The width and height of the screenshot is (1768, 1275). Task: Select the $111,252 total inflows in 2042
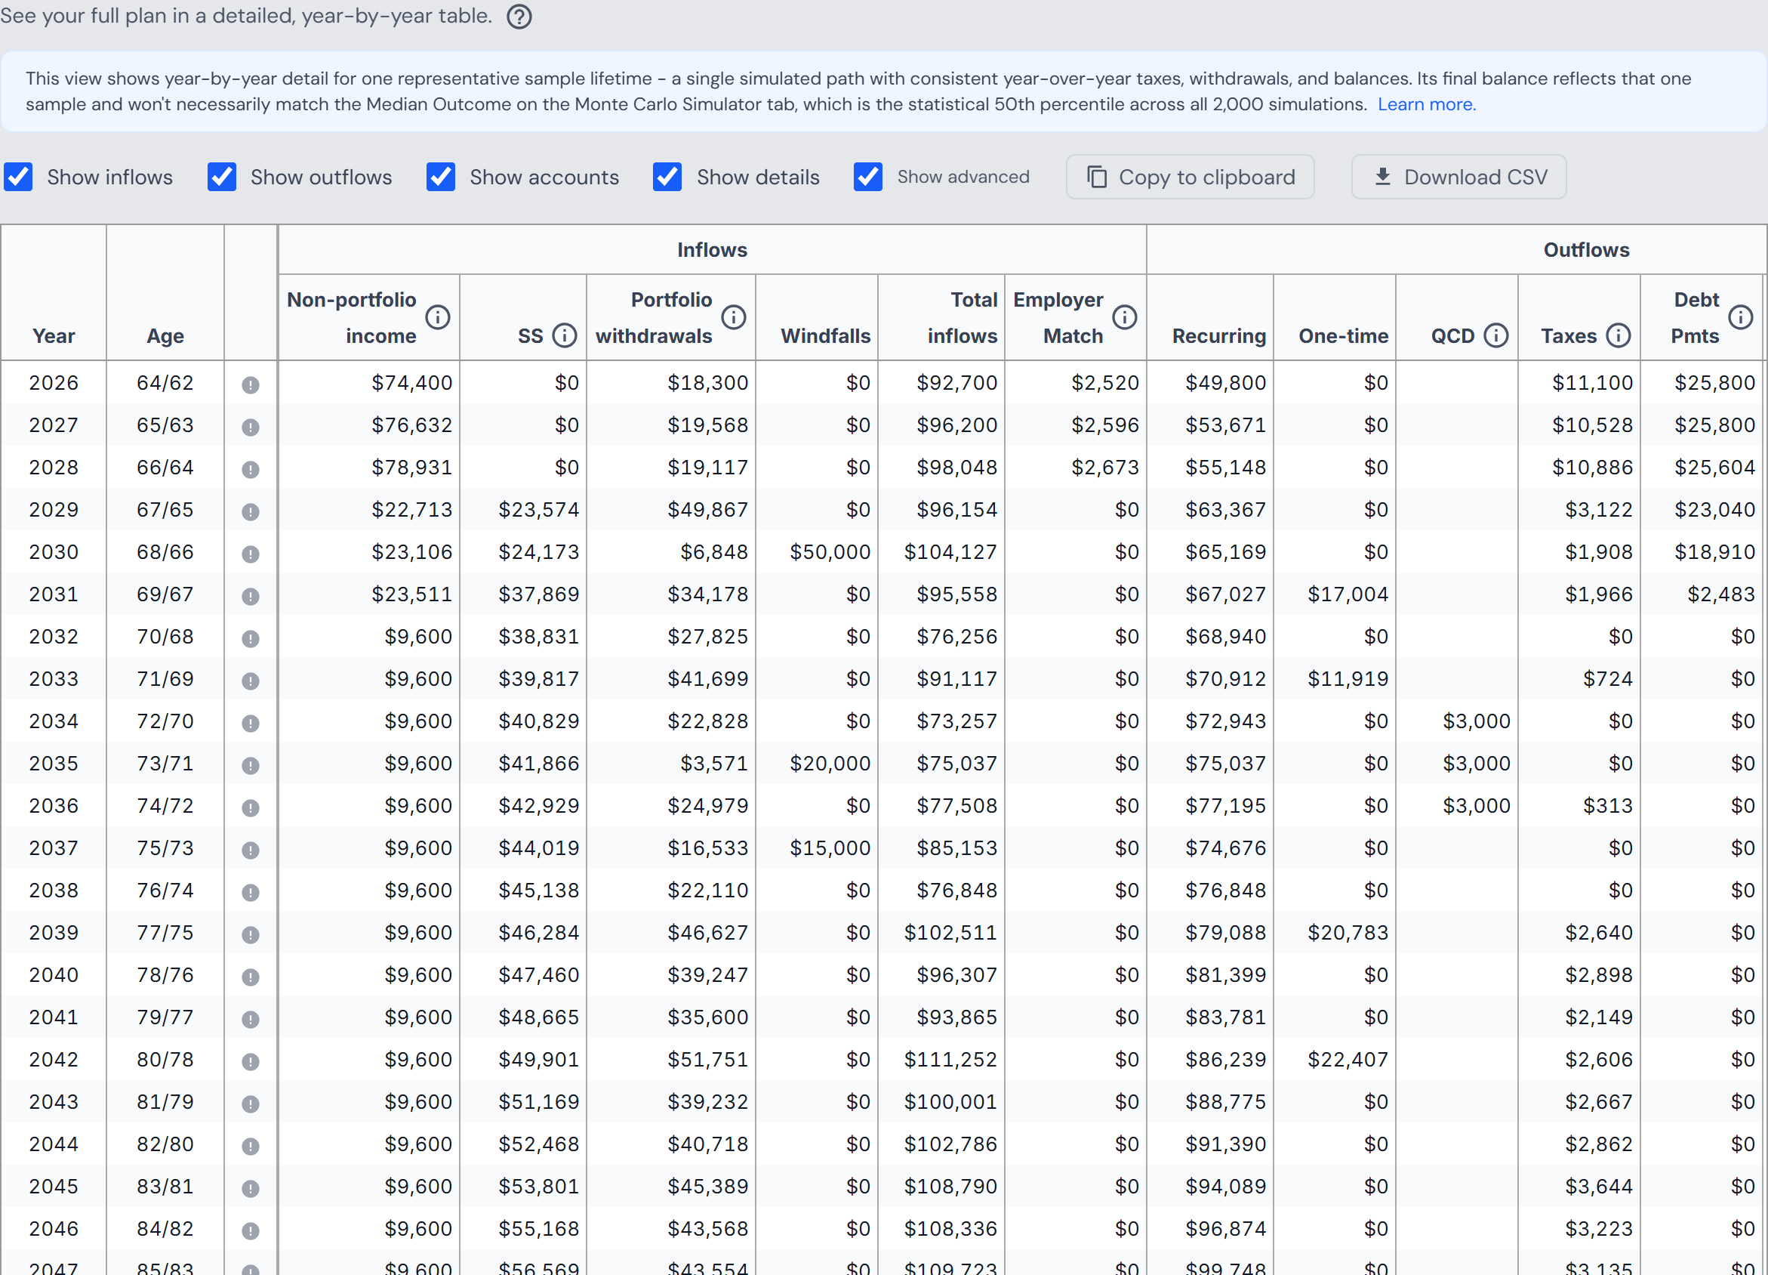[x=950, y=1060]
